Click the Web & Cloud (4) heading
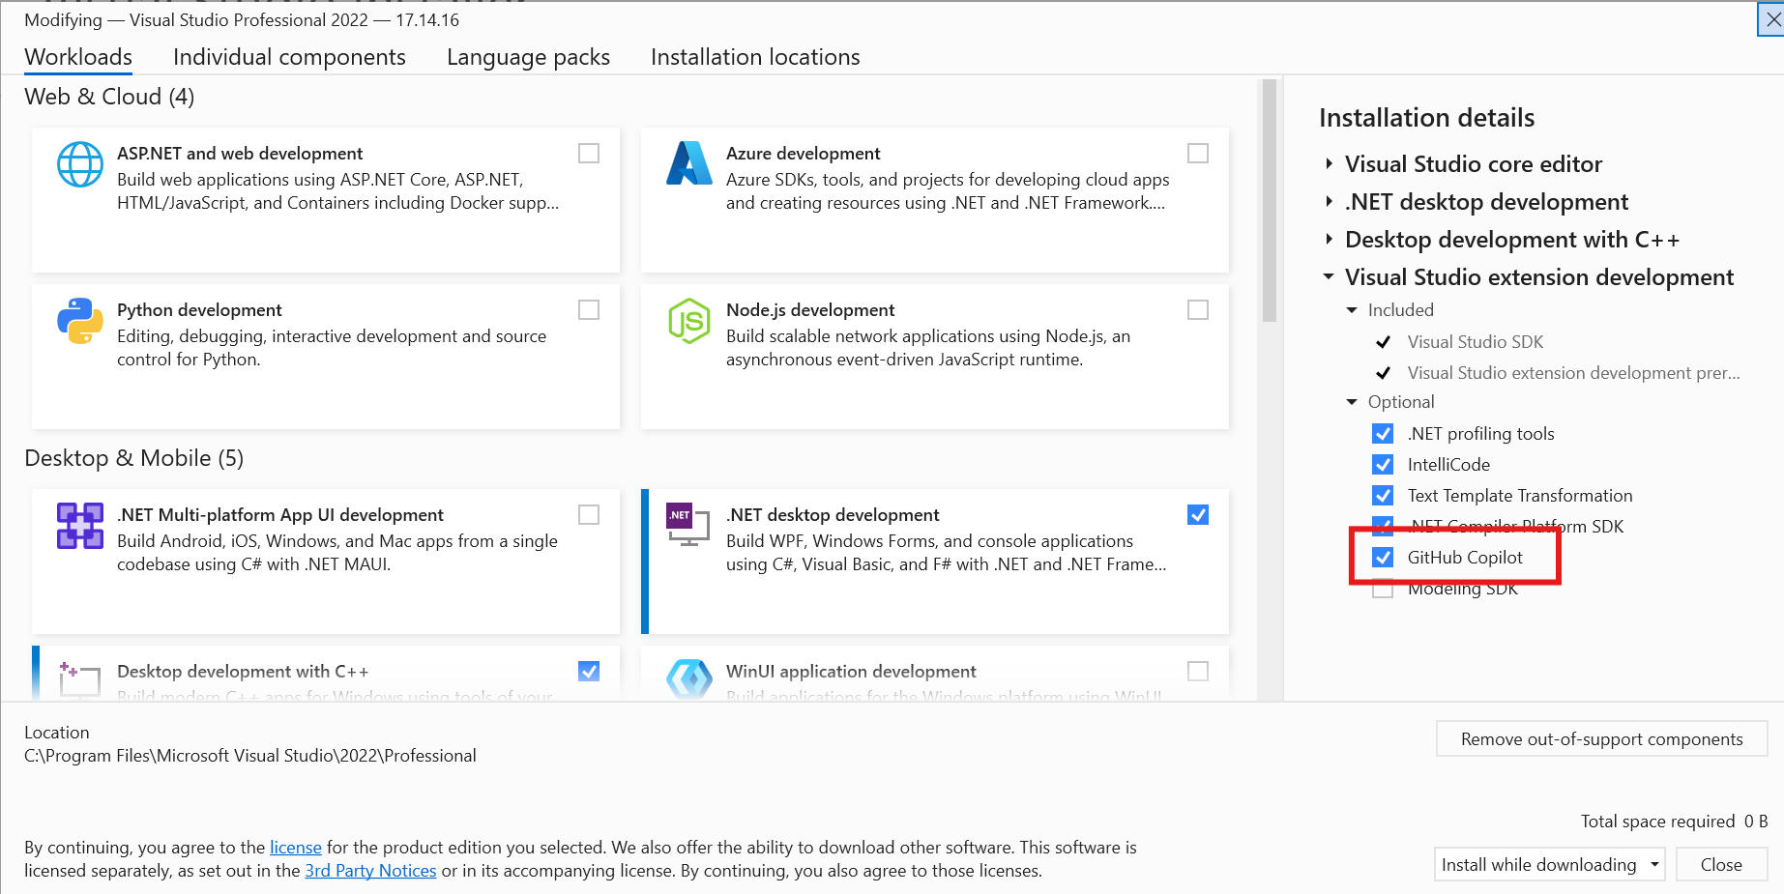1784x894 pixels. pyautogui.click(x=109, y=97)
